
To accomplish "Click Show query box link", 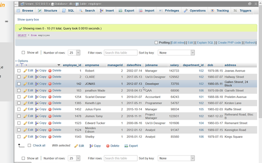I will coord(28,20).
